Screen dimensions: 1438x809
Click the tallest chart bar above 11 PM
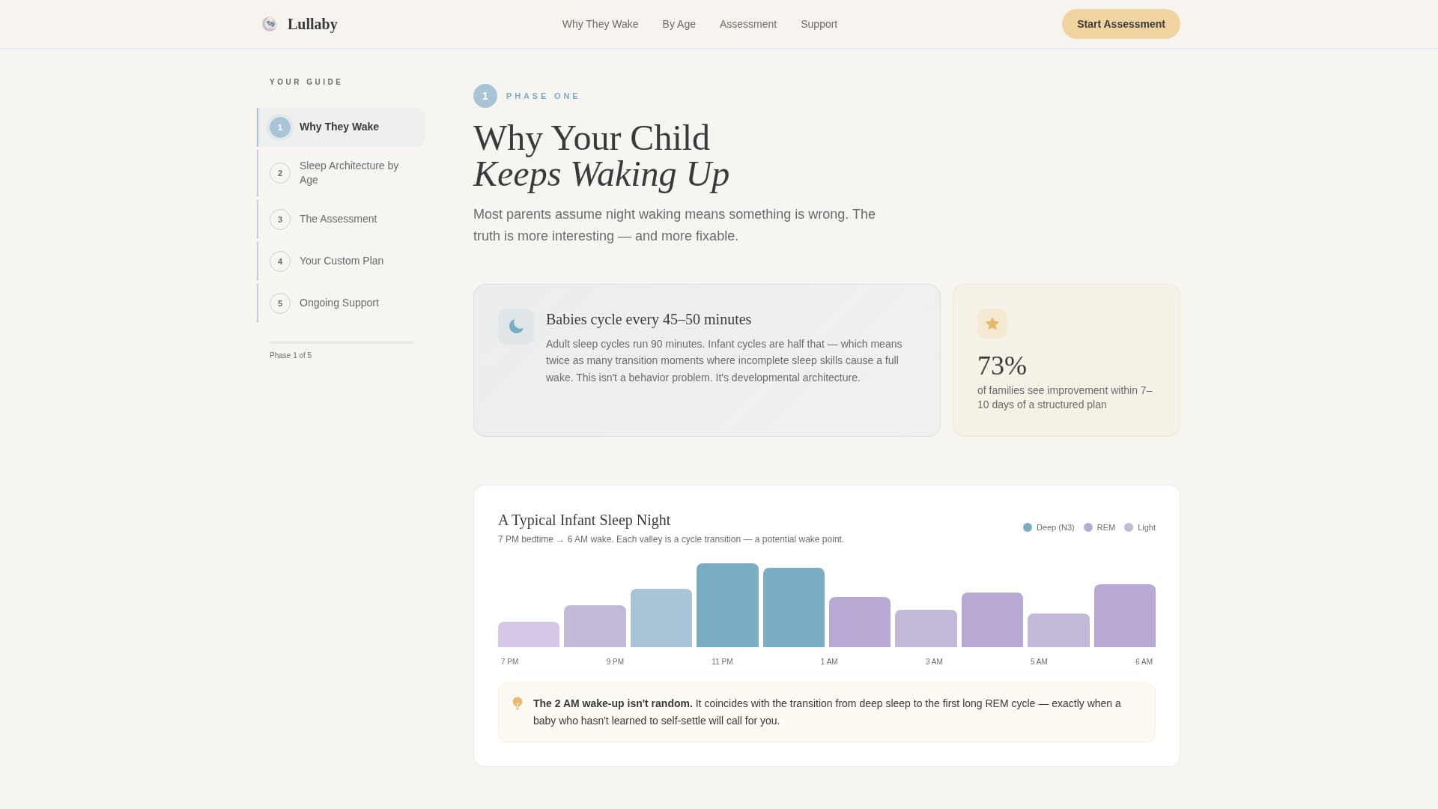727,605
